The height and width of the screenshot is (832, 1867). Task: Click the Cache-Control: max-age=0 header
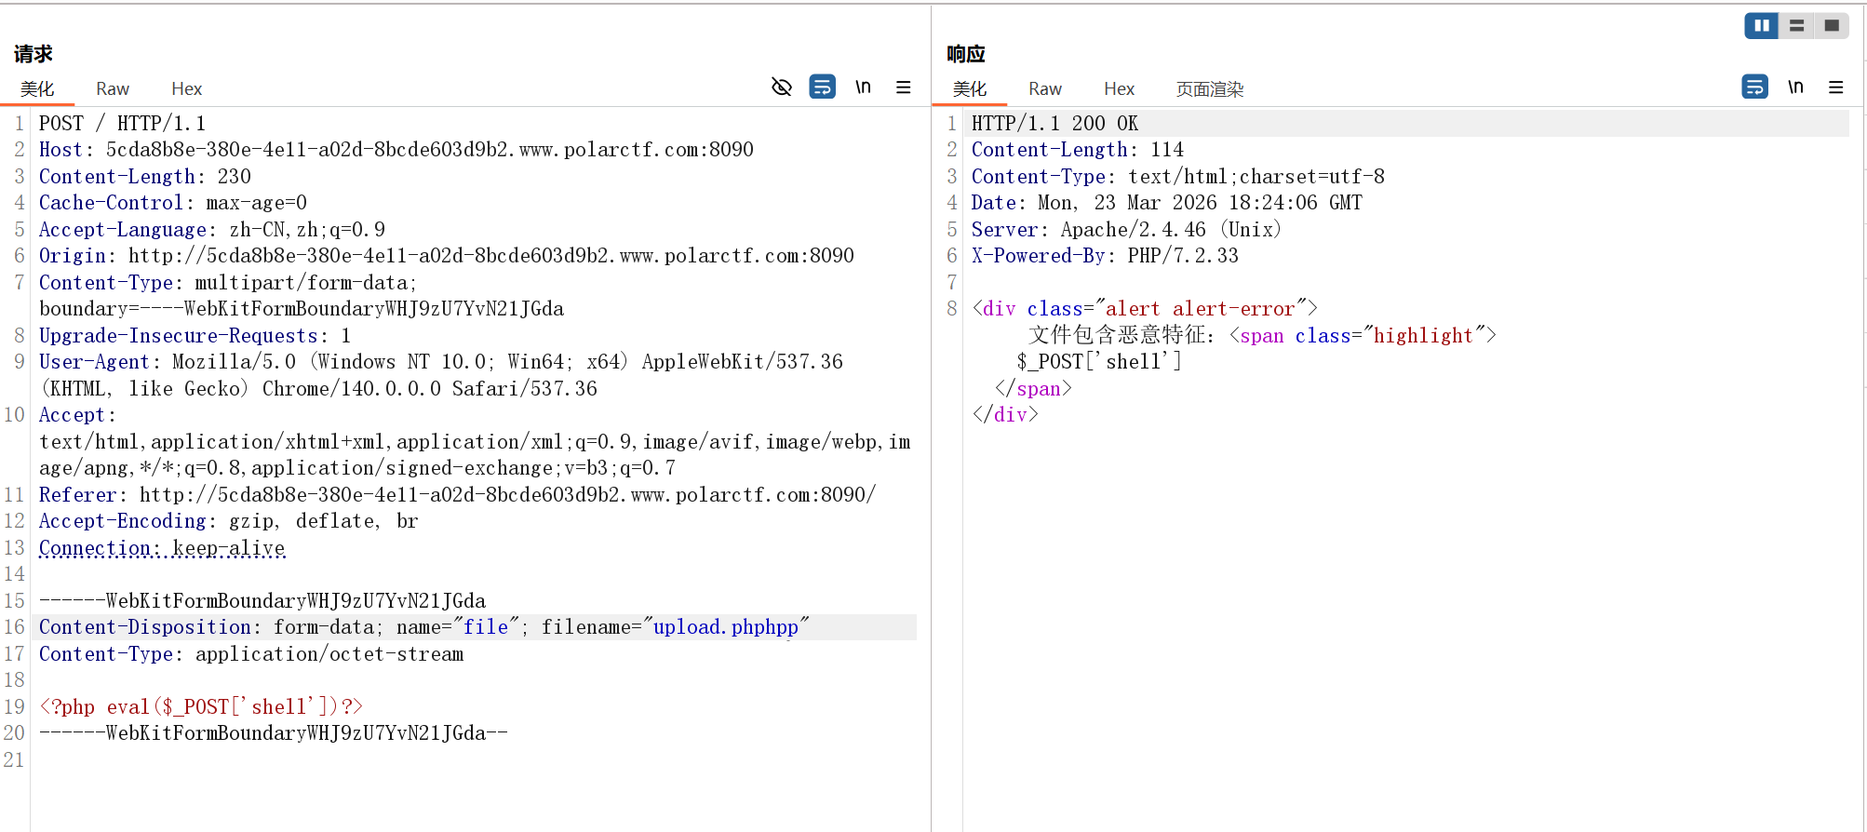coord(173,203)
